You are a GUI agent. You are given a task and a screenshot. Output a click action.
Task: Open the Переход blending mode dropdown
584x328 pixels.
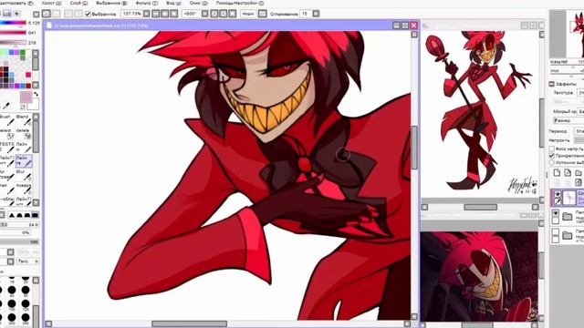pyautogui.click(x=579, y=131)
